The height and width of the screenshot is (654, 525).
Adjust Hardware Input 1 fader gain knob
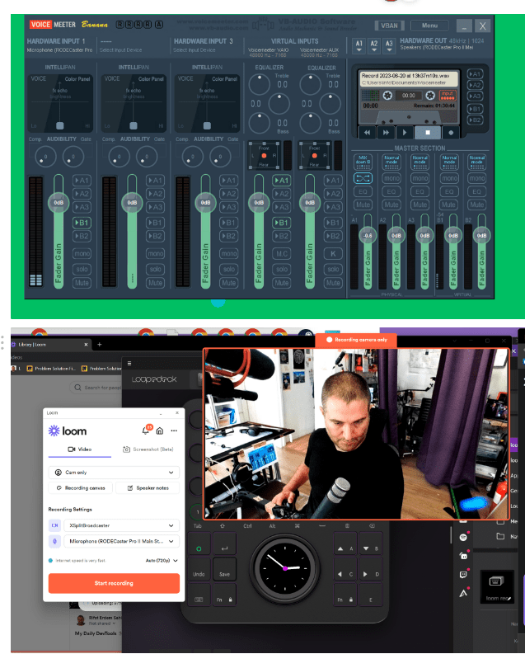pyautogui.click(x=59, y=203)
